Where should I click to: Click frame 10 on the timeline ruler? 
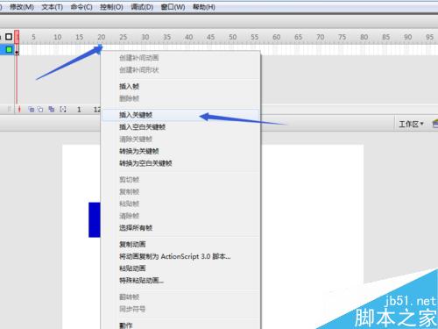click(58, 37)
